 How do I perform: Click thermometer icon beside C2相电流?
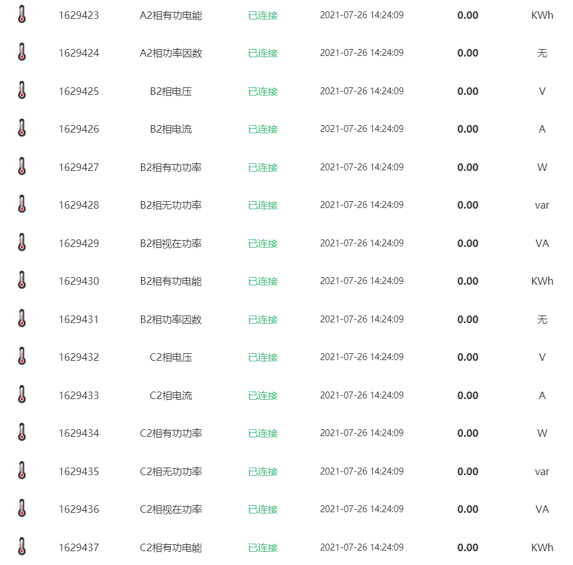pyautogui.click(x=22, y=395)
